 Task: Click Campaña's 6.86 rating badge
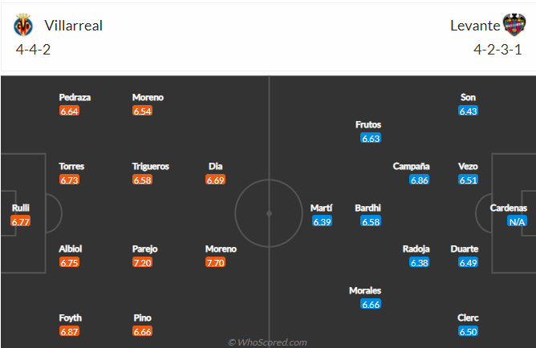[419, 180]
